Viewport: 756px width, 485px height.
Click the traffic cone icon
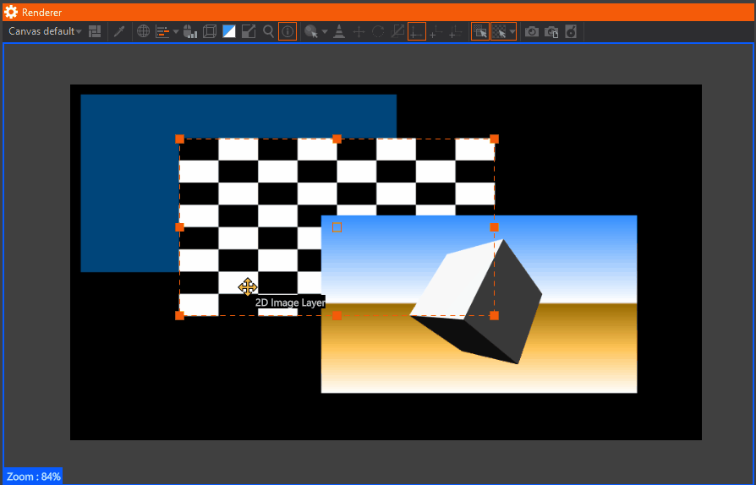click(x=339, y=31)
